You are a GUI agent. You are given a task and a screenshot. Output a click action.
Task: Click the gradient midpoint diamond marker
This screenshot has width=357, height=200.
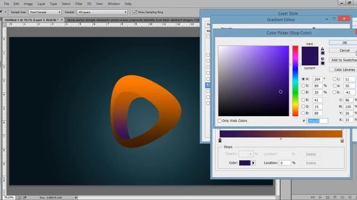click(281, 139)
